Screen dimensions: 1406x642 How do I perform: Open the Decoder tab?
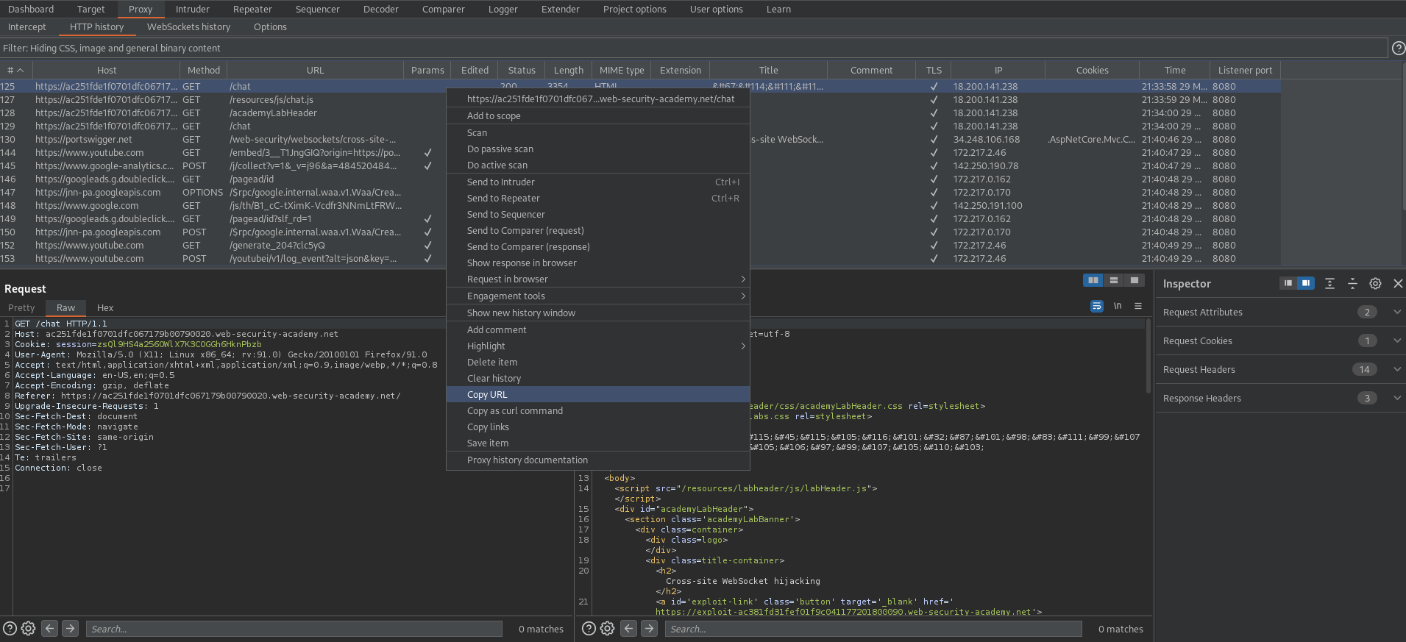tap(381, 10)
